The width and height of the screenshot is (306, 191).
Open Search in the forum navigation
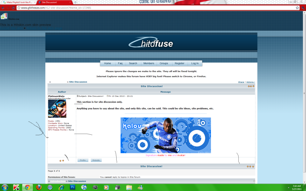(x=133, y=63)
